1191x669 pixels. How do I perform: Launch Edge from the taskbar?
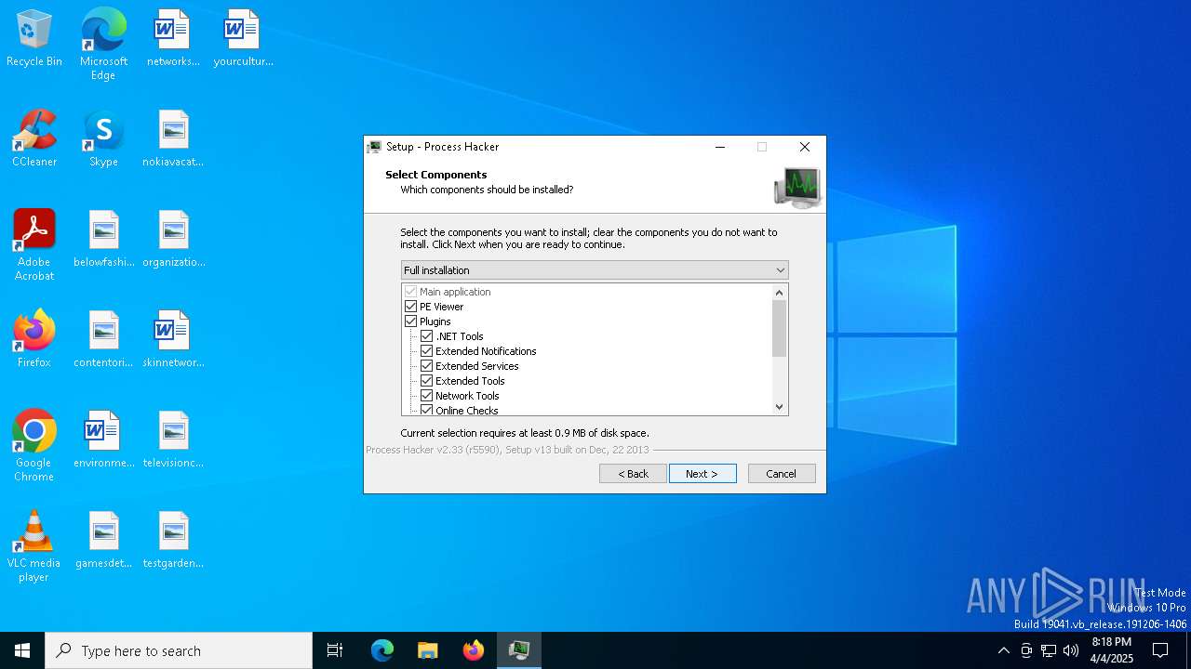[x=382, y=650]
